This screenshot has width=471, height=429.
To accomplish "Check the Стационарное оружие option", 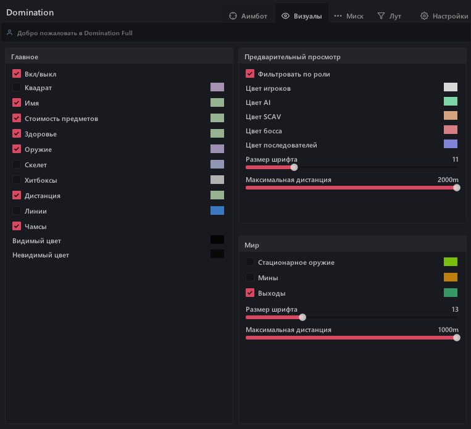I will [x=250, y=262].
